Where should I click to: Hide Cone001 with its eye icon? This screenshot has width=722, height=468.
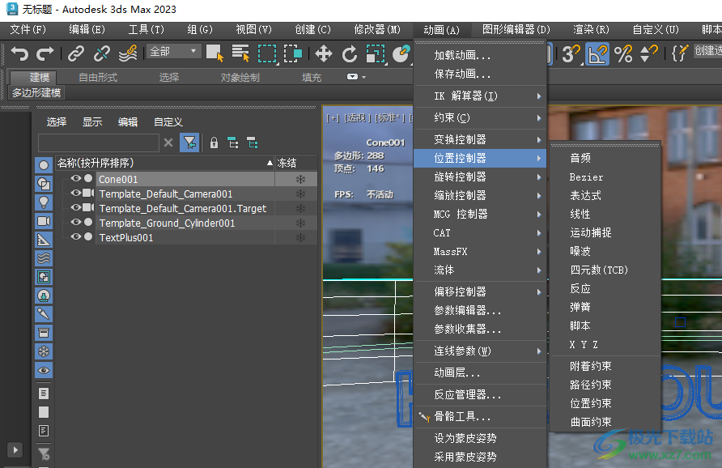[x=76, y=179]
